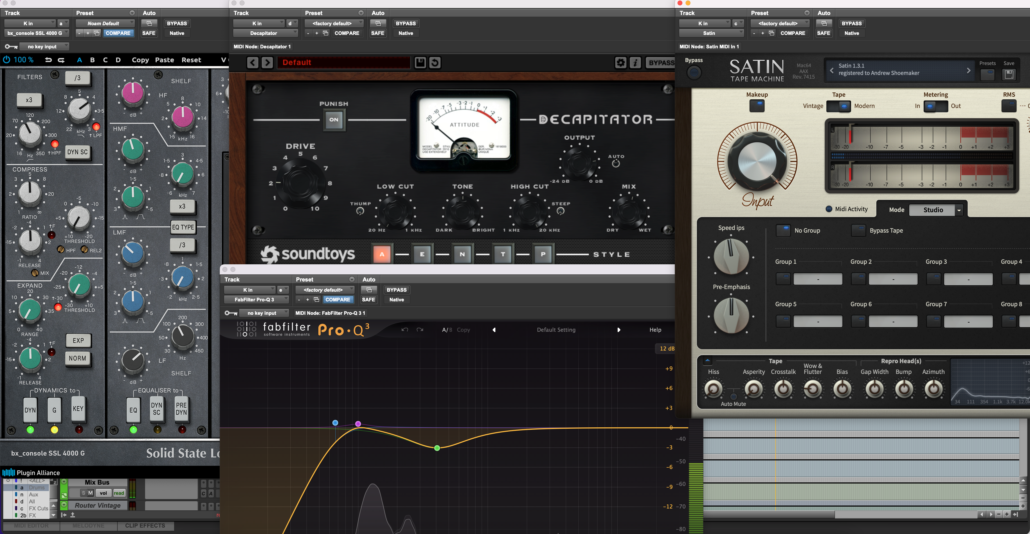Switch to MIDI EDITOR tab

(x=31, y=526)
